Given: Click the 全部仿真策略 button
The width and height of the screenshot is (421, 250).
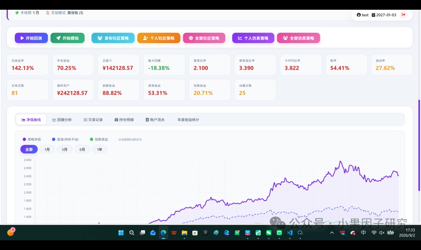Looking at the screenshot, I should (x=298, y=38).
